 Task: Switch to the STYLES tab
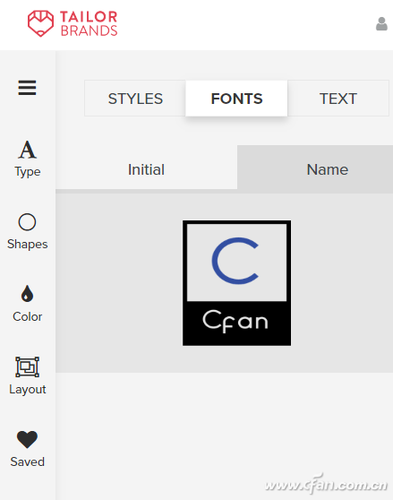pyautogui.click(x=135, y=99)
